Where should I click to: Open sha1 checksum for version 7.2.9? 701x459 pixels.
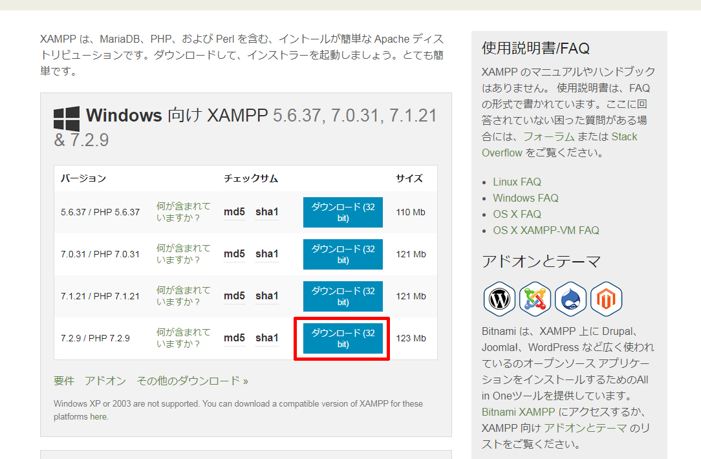tap(266, 338)
